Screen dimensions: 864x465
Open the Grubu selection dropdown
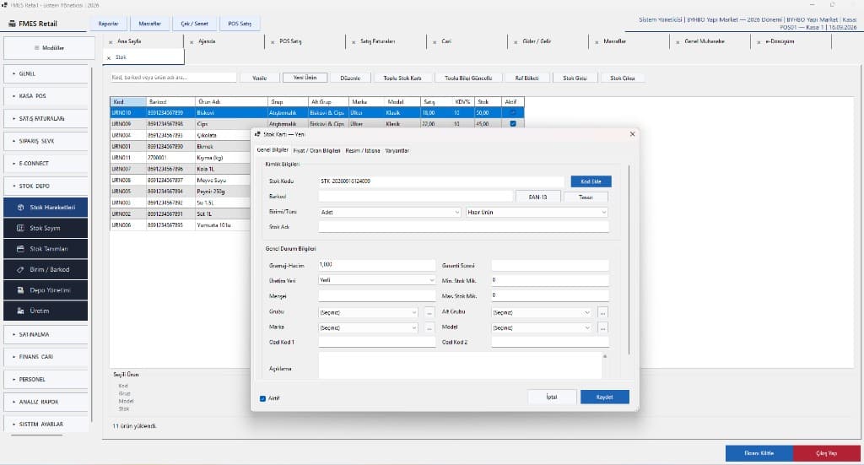click(368, 312)
